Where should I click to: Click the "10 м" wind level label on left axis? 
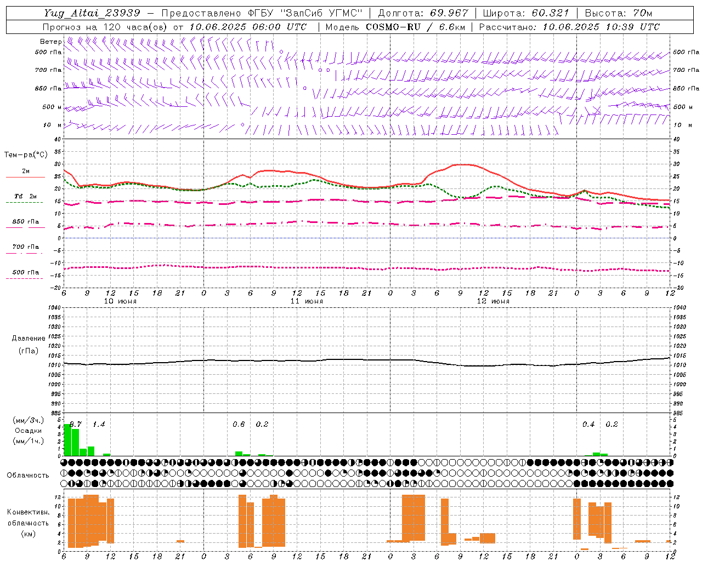click(x=52, y=125)
